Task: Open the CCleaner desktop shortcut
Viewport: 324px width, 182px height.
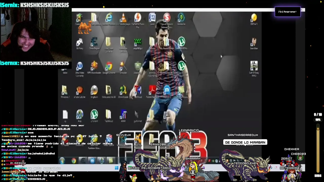Action: [x=65, y=139]
